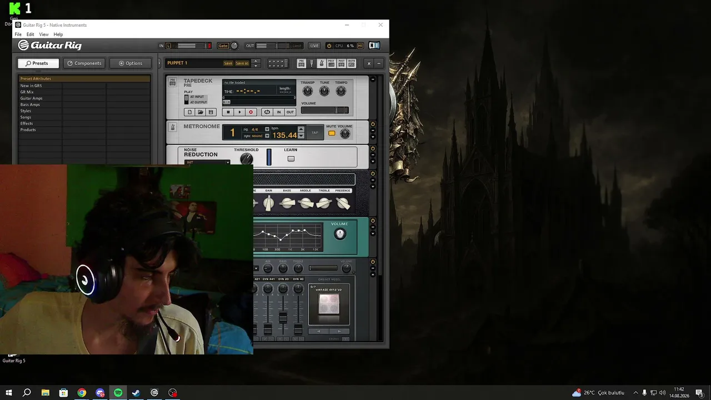Viewport: 711px width, 400px height.
Task: Expand the amplifier module arrow
Action: coord(373,187)
